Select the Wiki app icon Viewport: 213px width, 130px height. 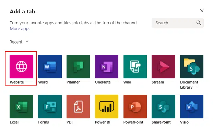point(135,66)
